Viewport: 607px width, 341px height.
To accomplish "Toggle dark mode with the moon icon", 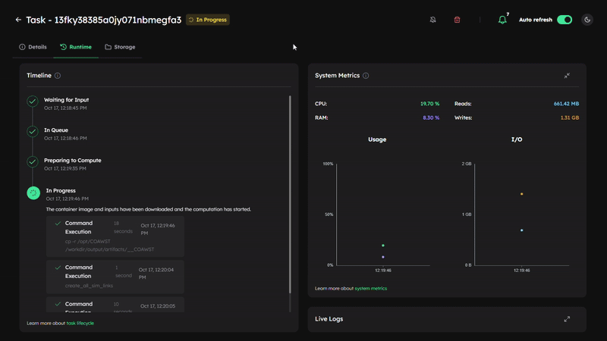I will pyautogui.click(x=587, y=20).
